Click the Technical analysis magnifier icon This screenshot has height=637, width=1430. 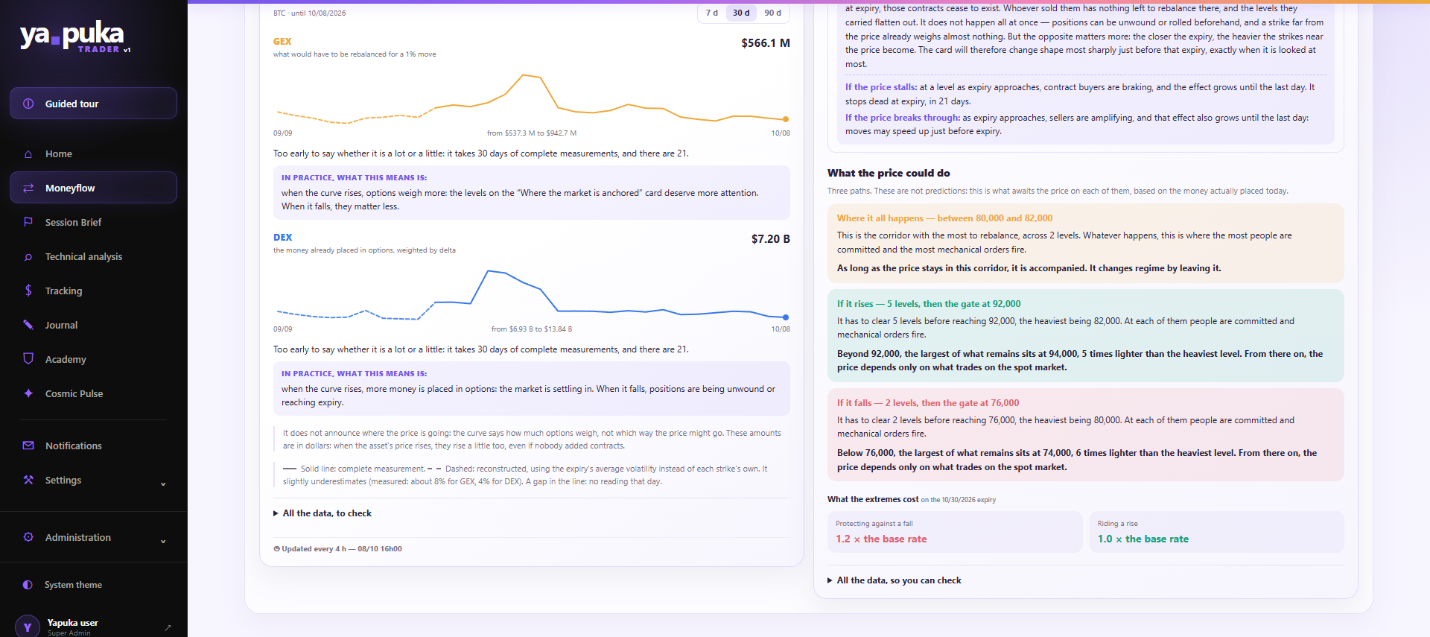[x=28, y=257]
